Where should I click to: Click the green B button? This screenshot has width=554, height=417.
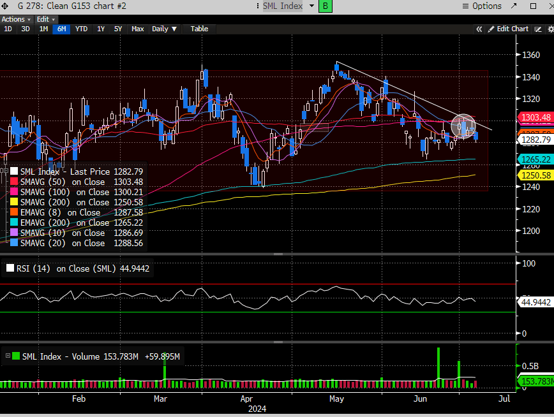pyautogui.click(x=326, y=6)
